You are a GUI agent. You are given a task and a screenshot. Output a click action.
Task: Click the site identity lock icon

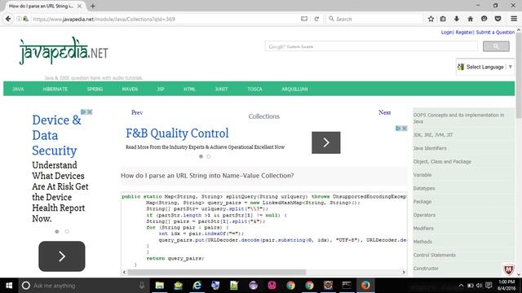click(25, 19)
